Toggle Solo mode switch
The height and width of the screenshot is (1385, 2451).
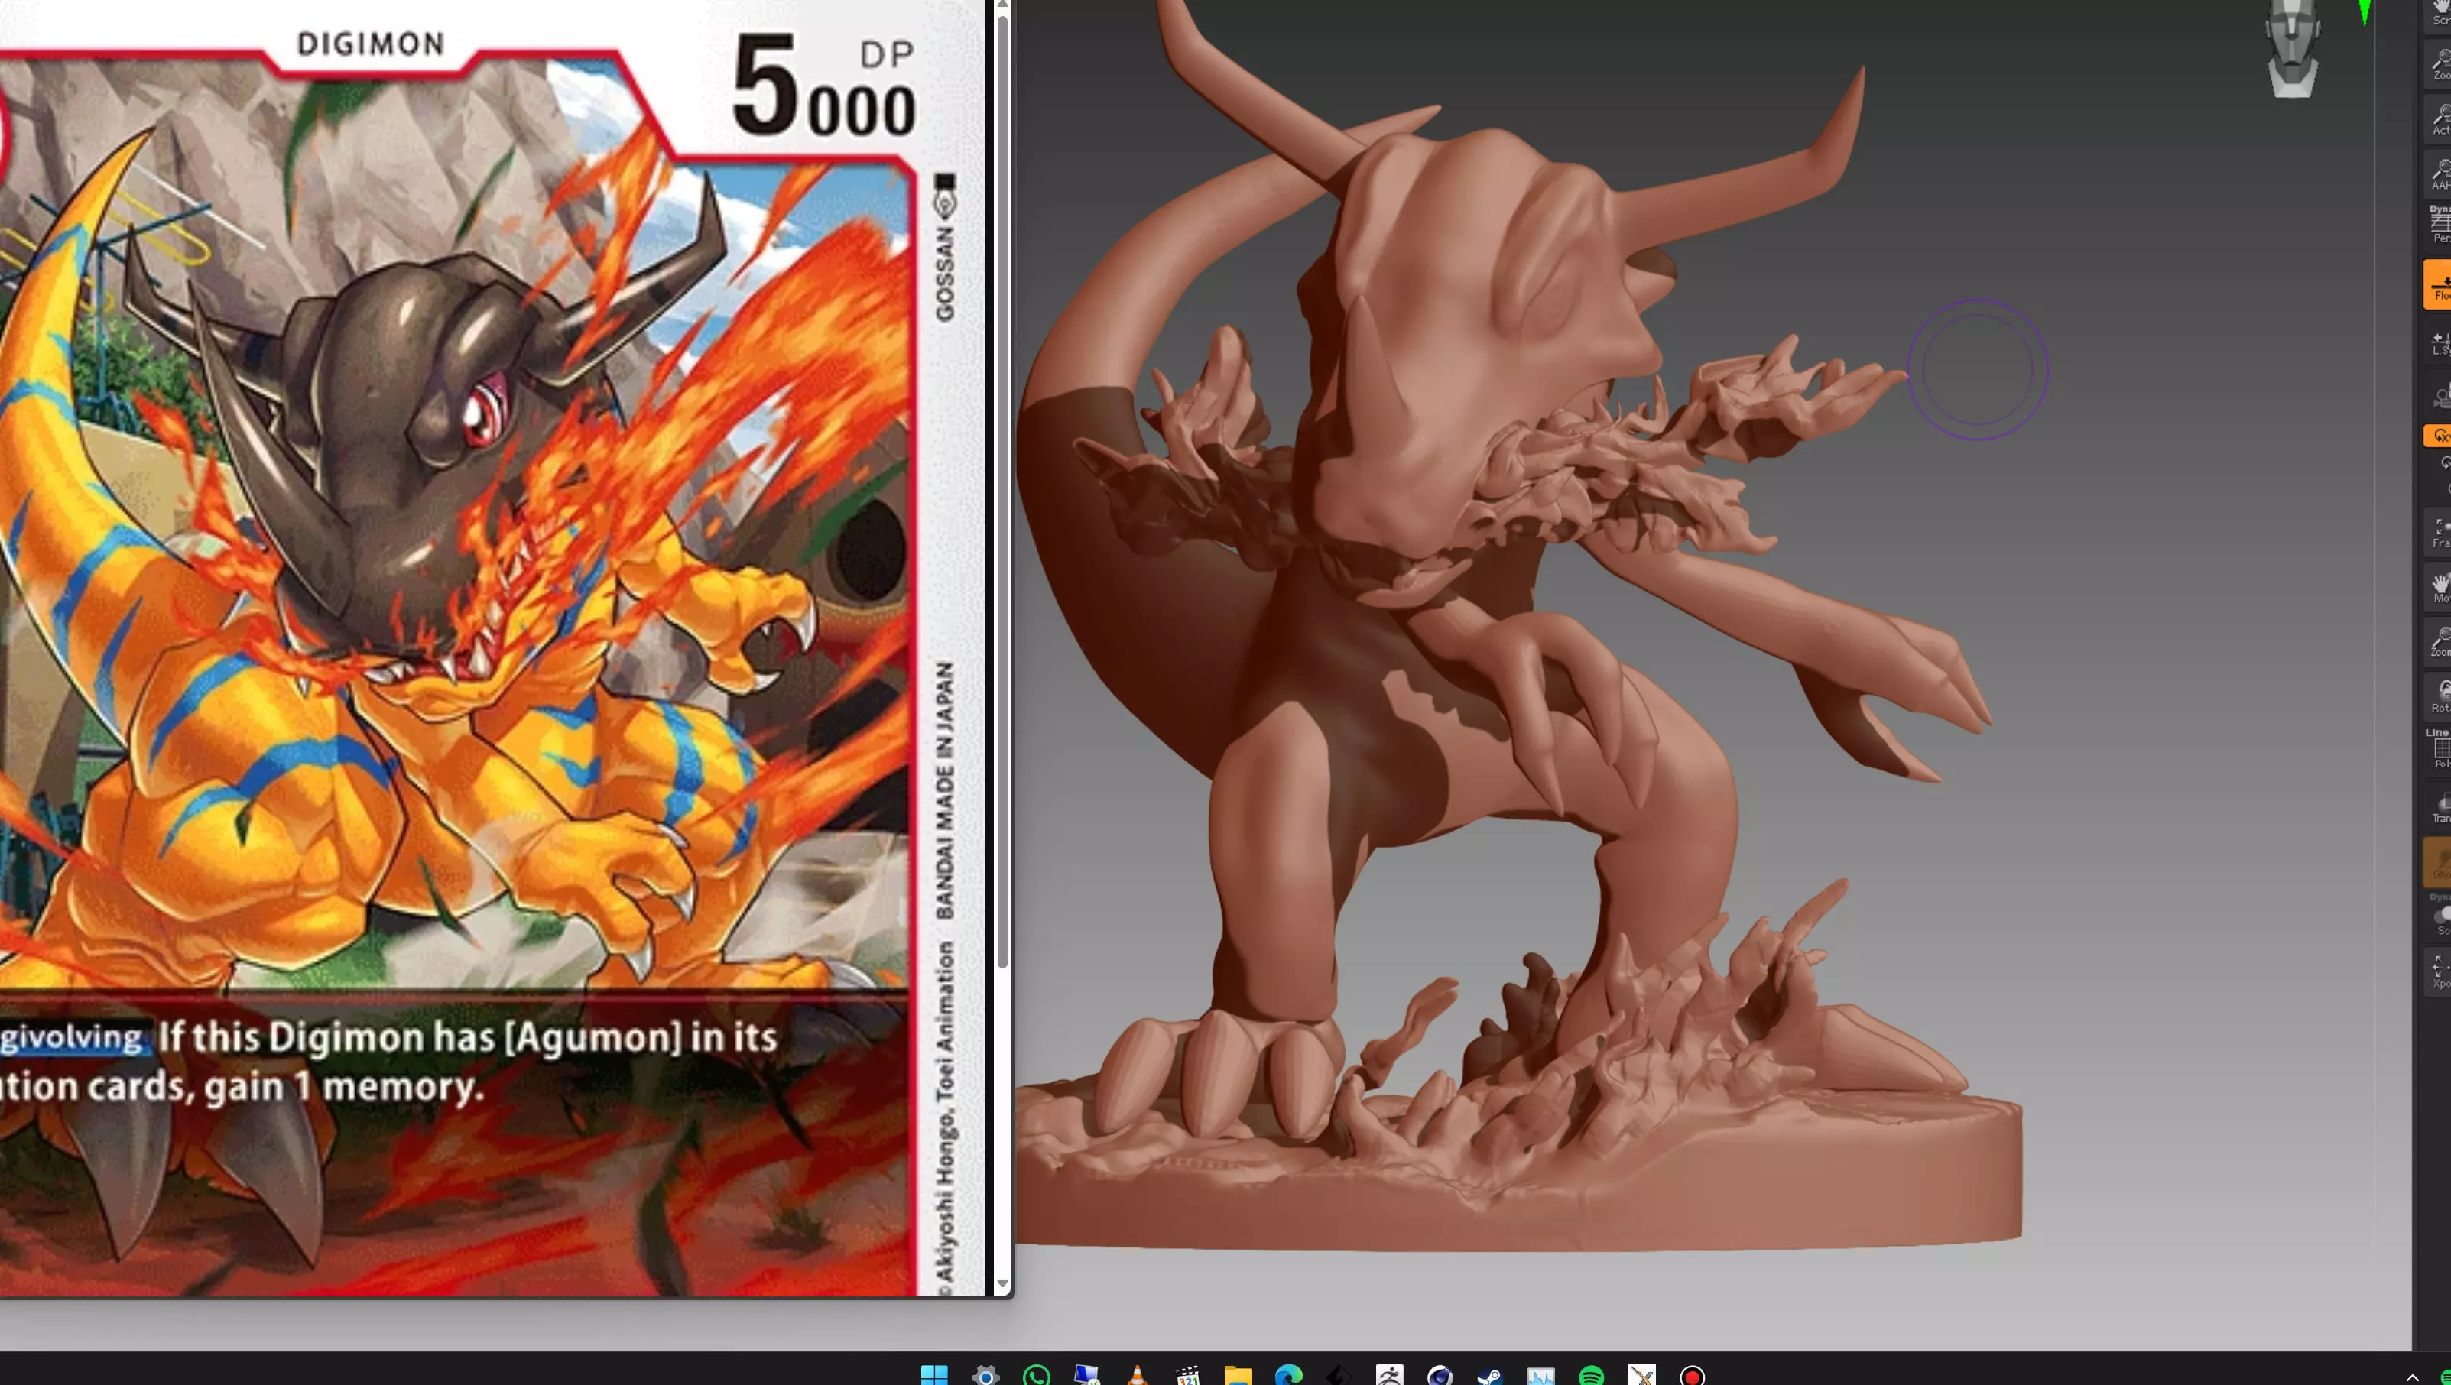2439,915
